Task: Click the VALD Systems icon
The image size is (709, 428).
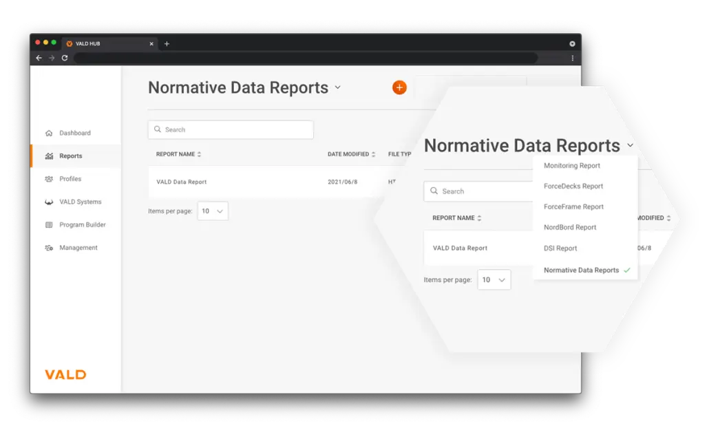Action: coord(49,202)
